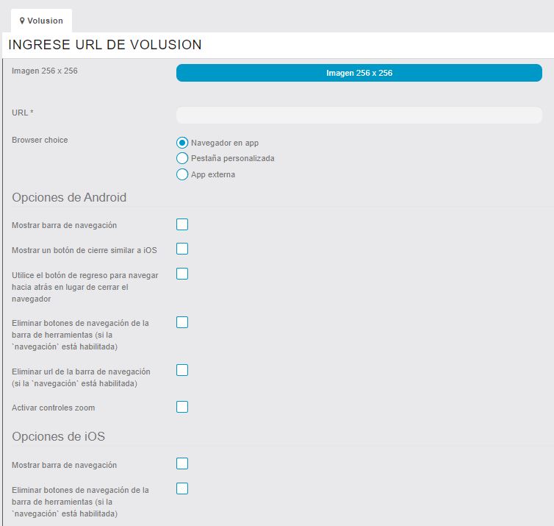The width and height of the screenshot is (554, 526).
Task: Click Mostrar un botón de cierre label text
Action: coord(84,250)
